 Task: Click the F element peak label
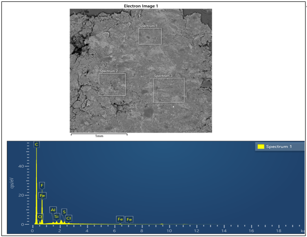click(x=42, y=185)
